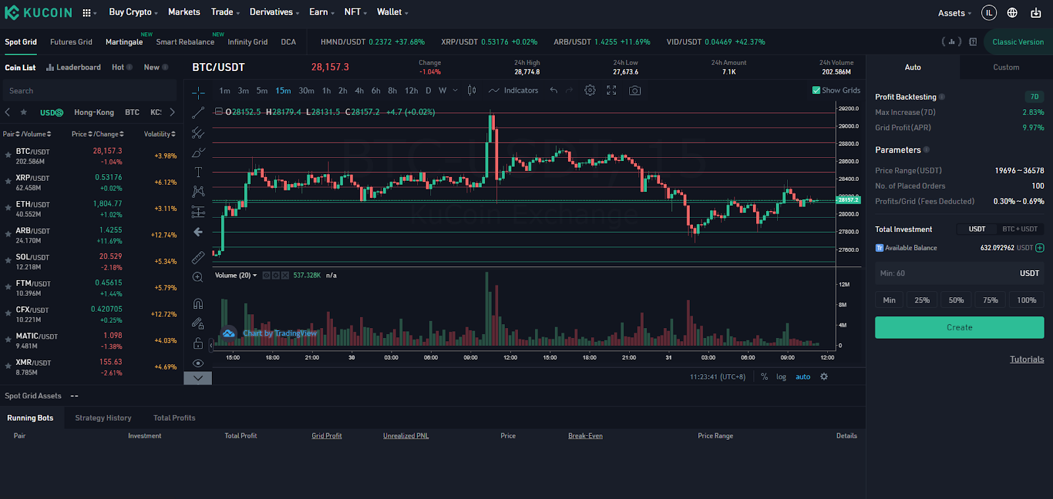Open the Tutorials link
The width and height of the screenshot is (1053, 499).
tap(1027, 360)
